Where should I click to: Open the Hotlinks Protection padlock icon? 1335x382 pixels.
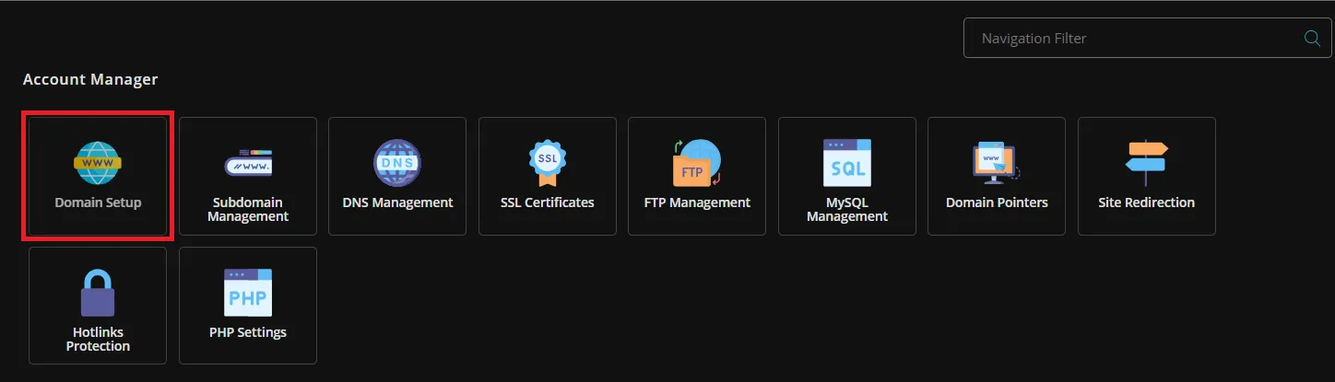point(98,294)
